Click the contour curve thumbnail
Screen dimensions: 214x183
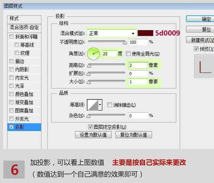[93, 105]
